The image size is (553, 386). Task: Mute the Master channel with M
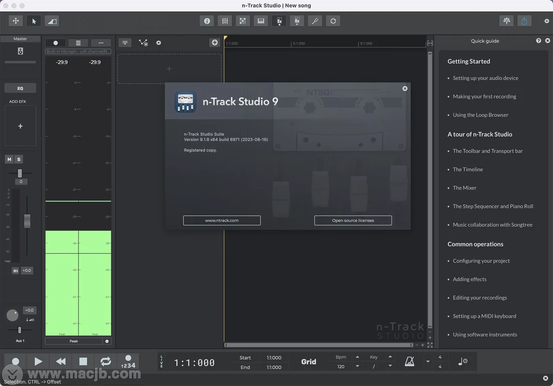coord(9,159)
